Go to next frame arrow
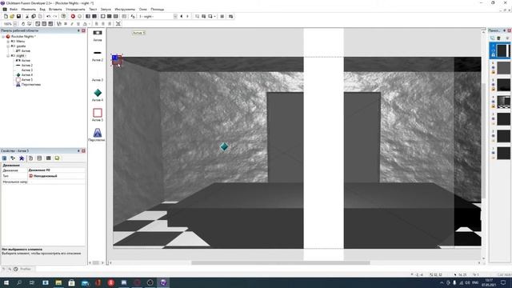 [187, 16]
